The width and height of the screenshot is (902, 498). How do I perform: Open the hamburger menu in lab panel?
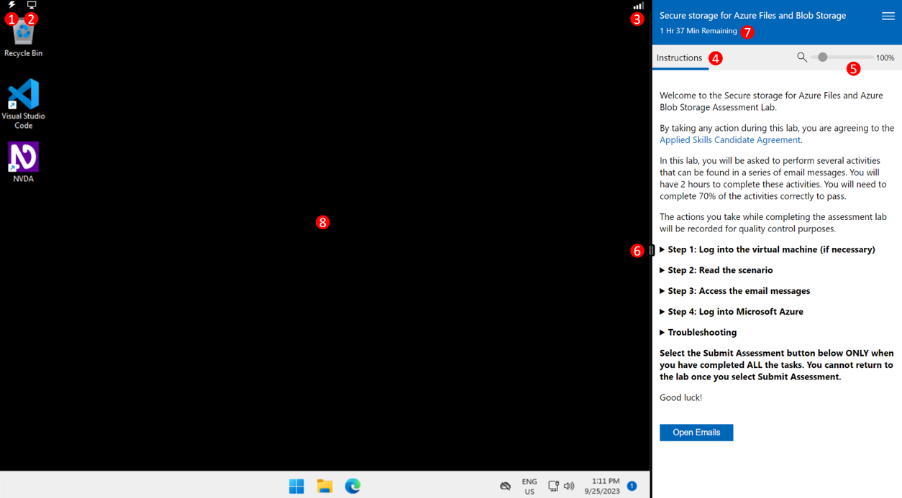(888, 16)
